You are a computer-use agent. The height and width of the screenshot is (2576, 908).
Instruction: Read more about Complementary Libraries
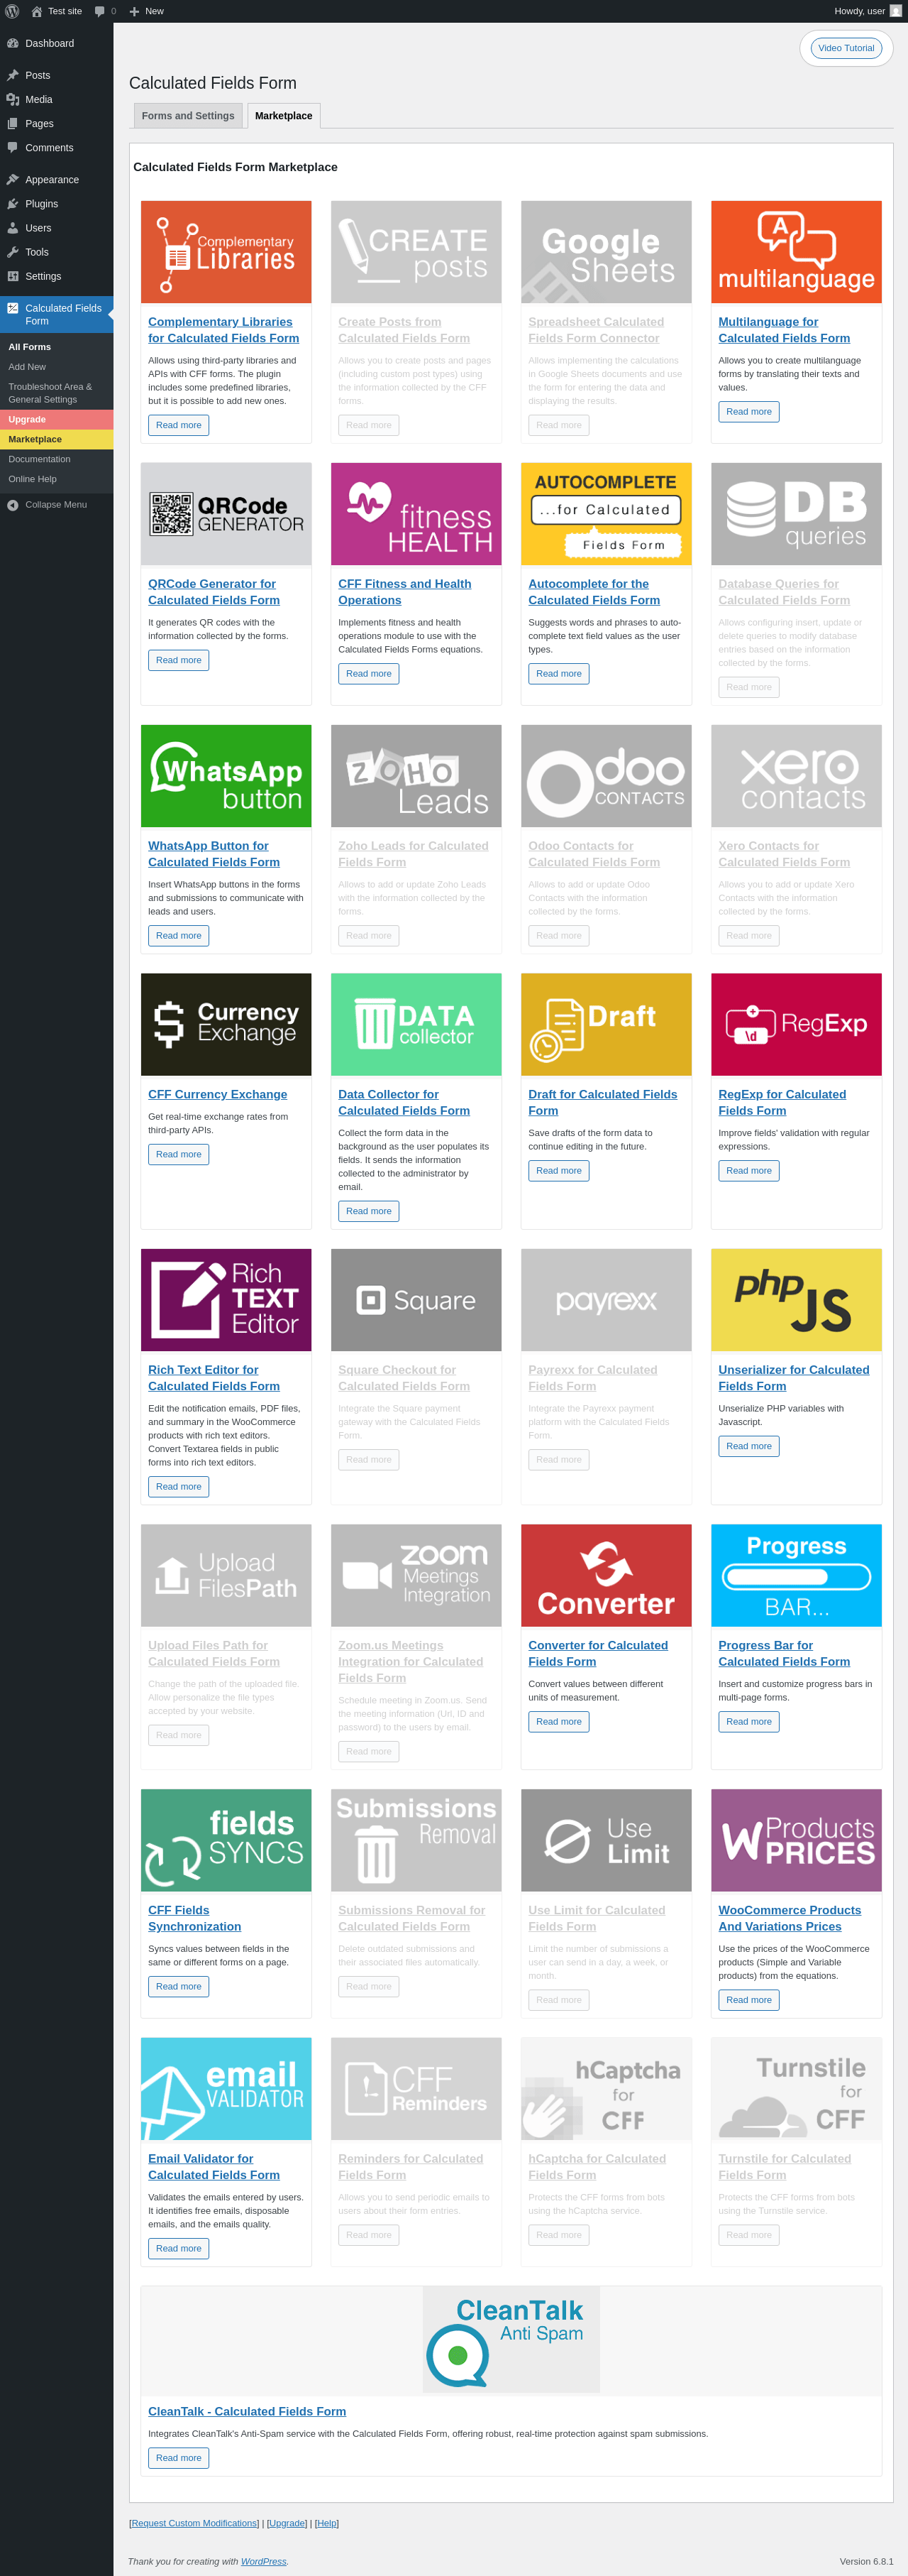point(179,425)
